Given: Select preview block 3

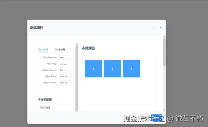Looking at the screenshot, I should [x=131, y=69].
